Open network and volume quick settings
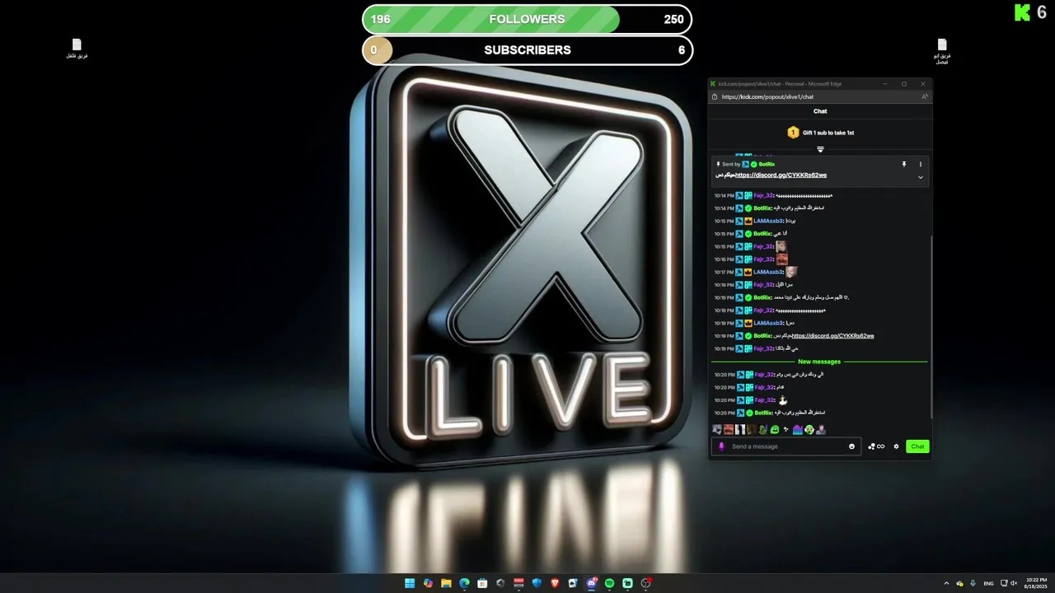 coord(1009,583)
